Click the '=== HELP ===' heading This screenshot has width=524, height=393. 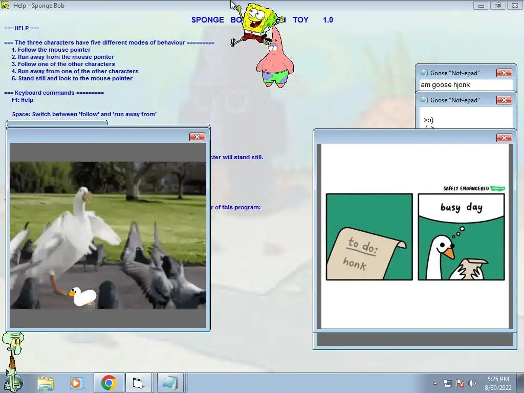point(21,29)
